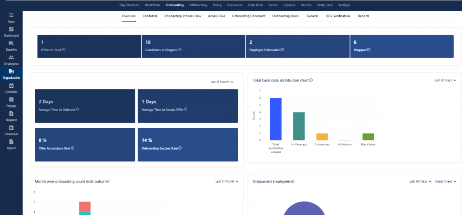Open Document in top menu

point(235,5)
